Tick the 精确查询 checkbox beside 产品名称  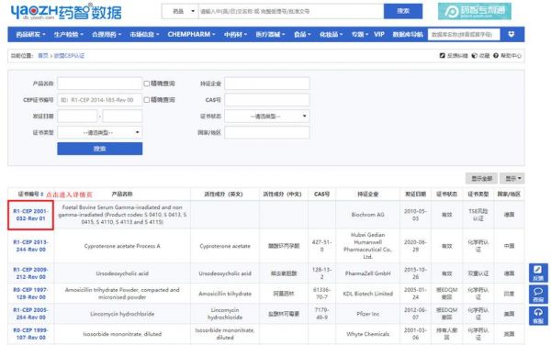pyautogui.click(x=147, y=83)
